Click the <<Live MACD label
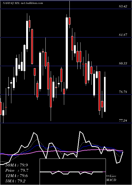Screen dimensions: 132x185 (111, 178)
